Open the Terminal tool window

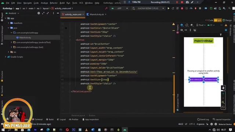(x=37, y=120)
